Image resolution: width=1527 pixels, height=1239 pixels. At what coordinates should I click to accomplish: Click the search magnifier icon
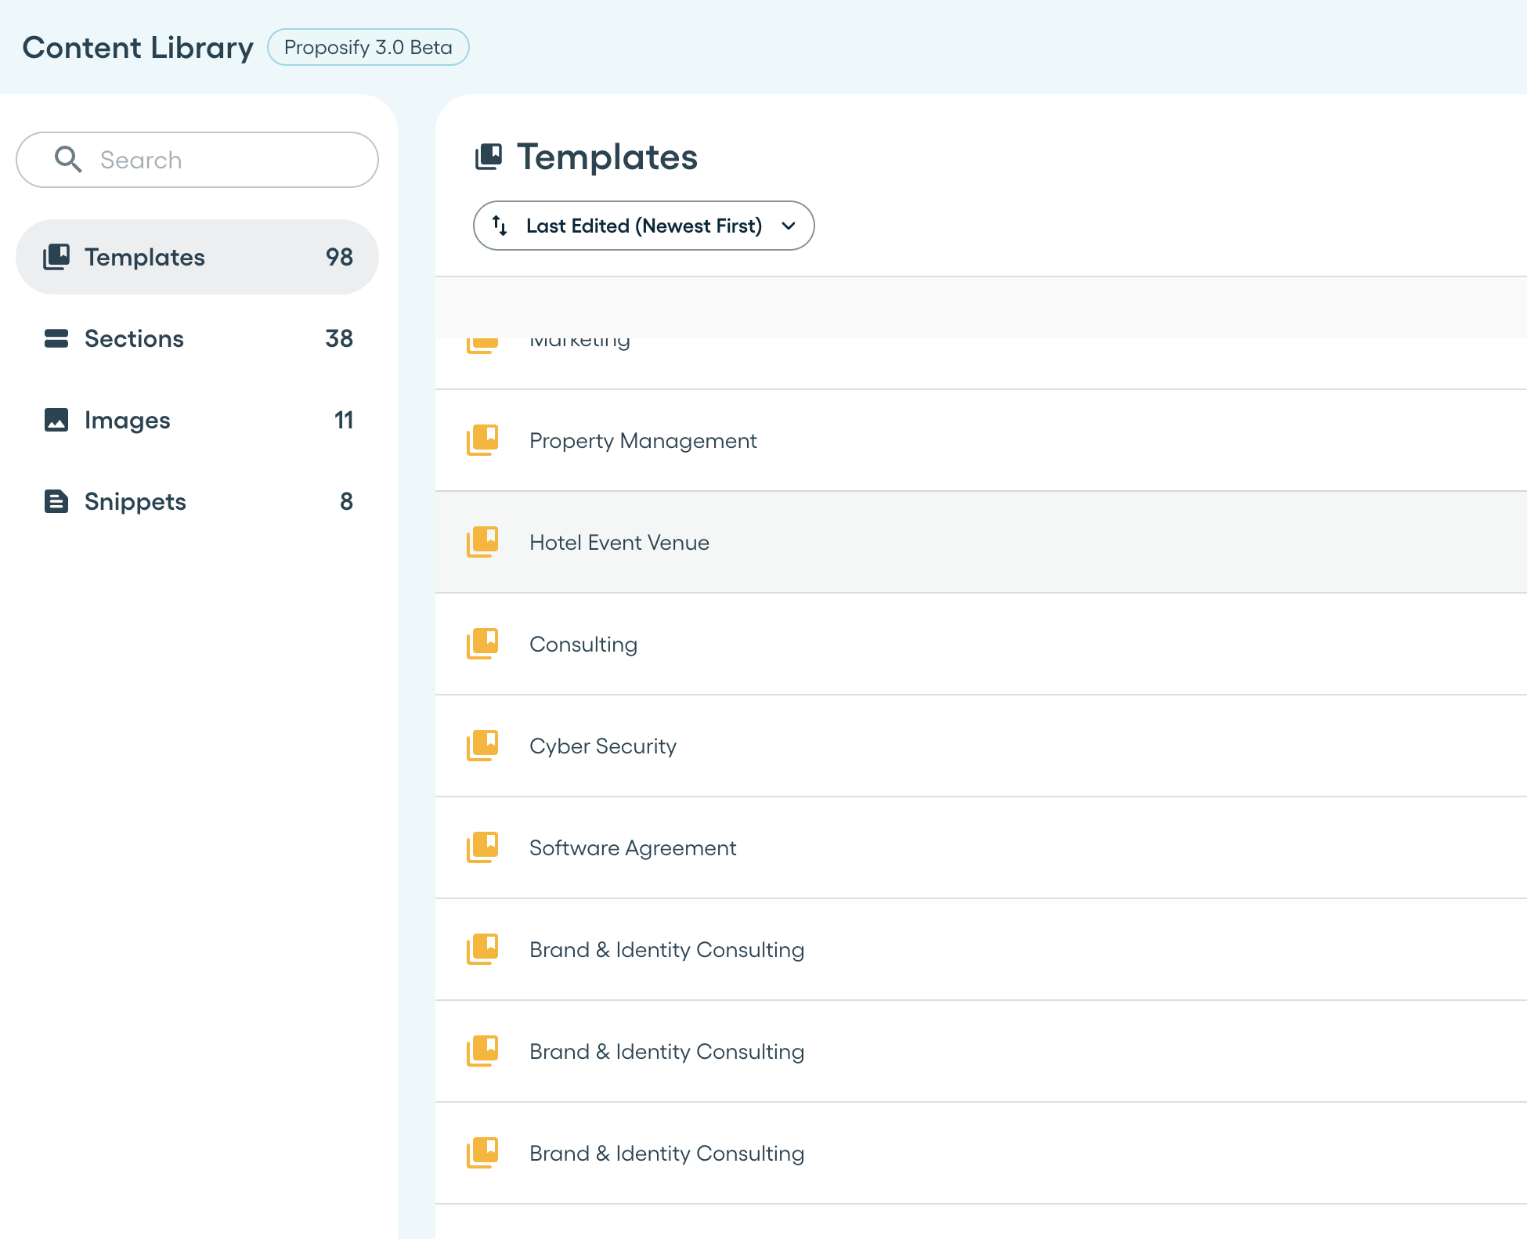[x=68, y=159]
